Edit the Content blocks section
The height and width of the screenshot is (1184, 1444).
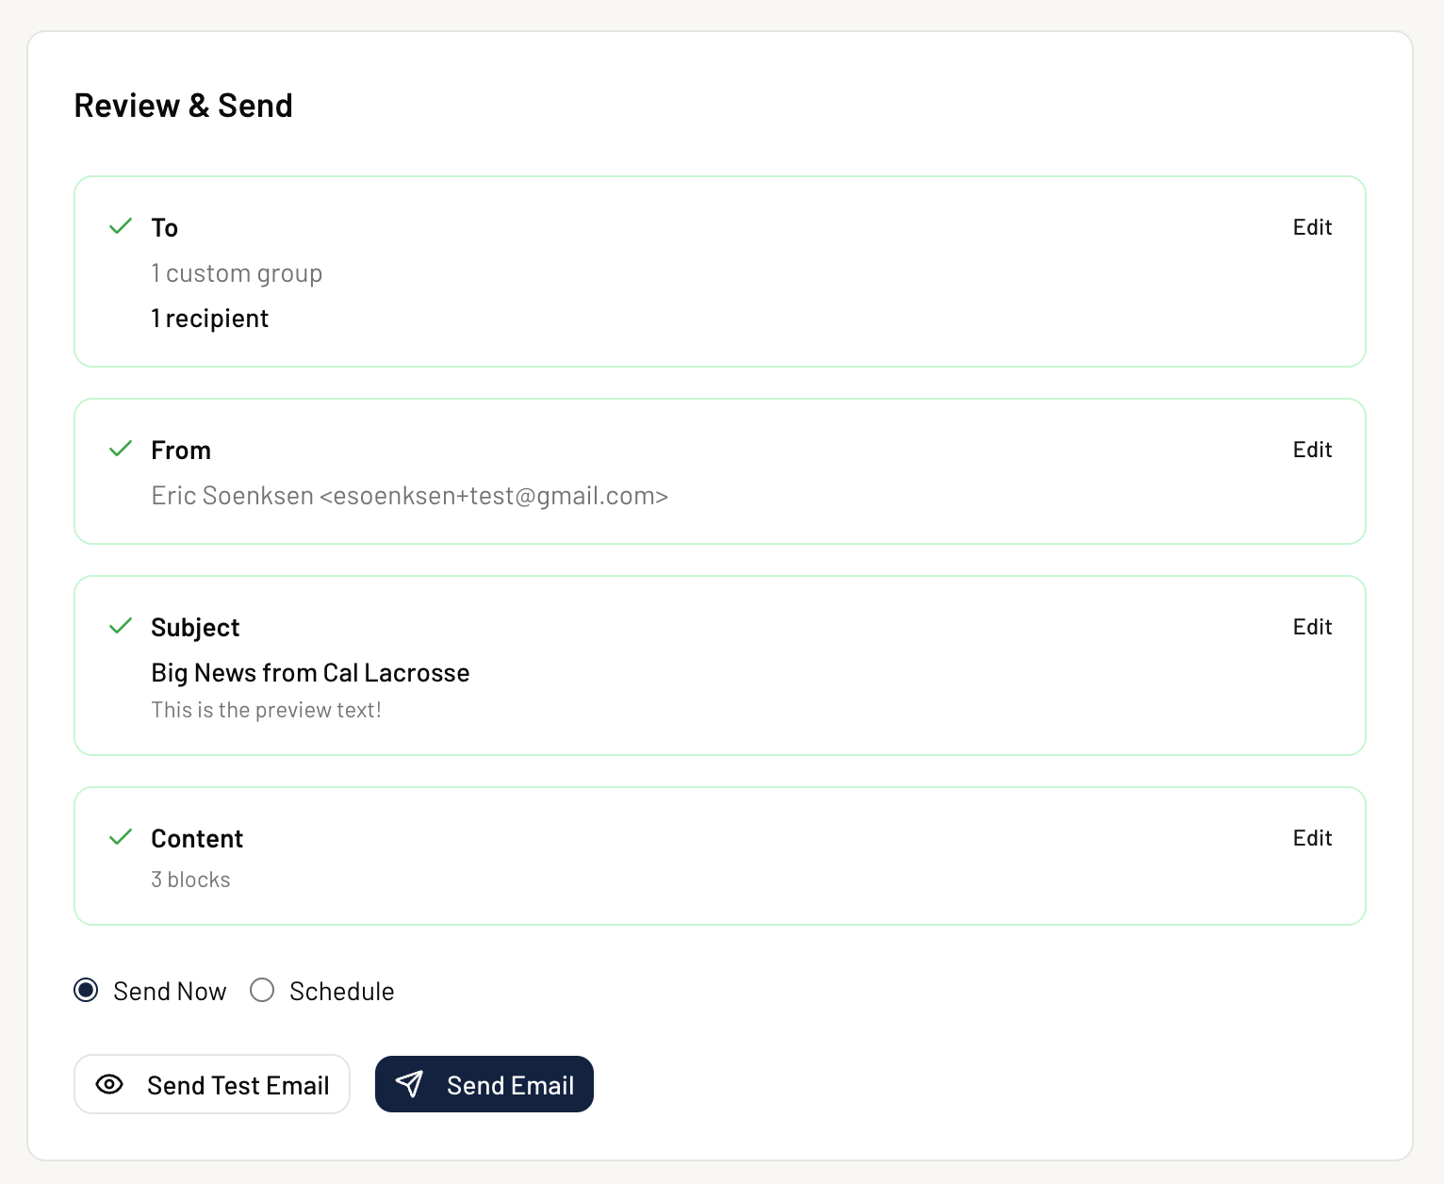pos(1312,838)
